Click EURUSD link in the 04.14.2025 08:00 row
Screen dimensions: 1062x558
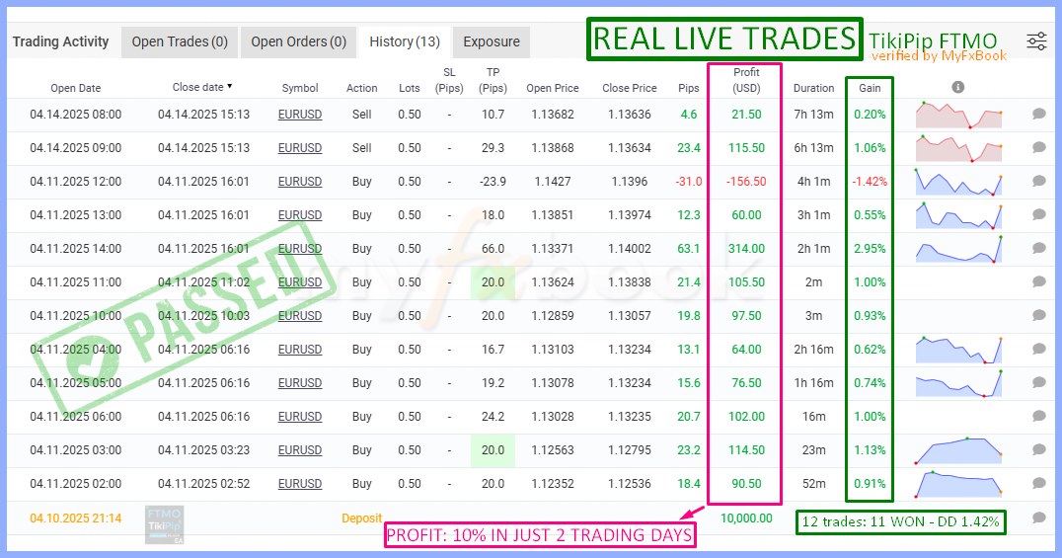click(300, 115)
